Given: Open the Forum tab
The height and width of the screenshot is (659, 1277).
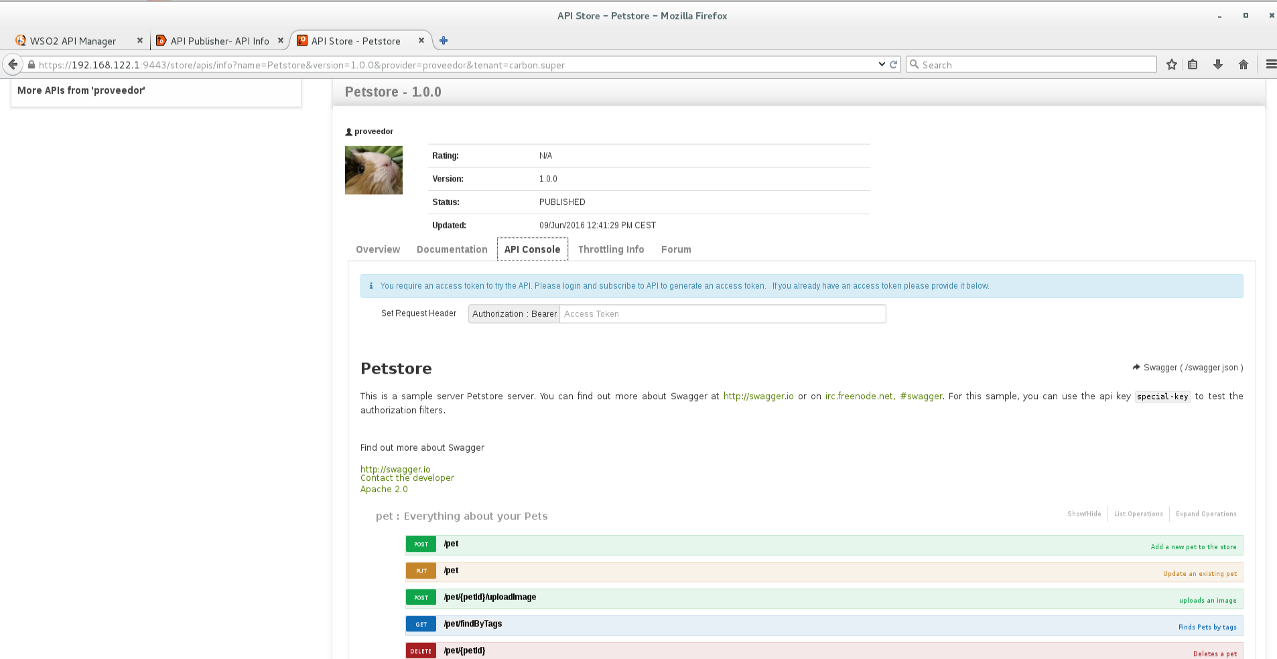Looking at the screenshot, I should coord(676,249).
